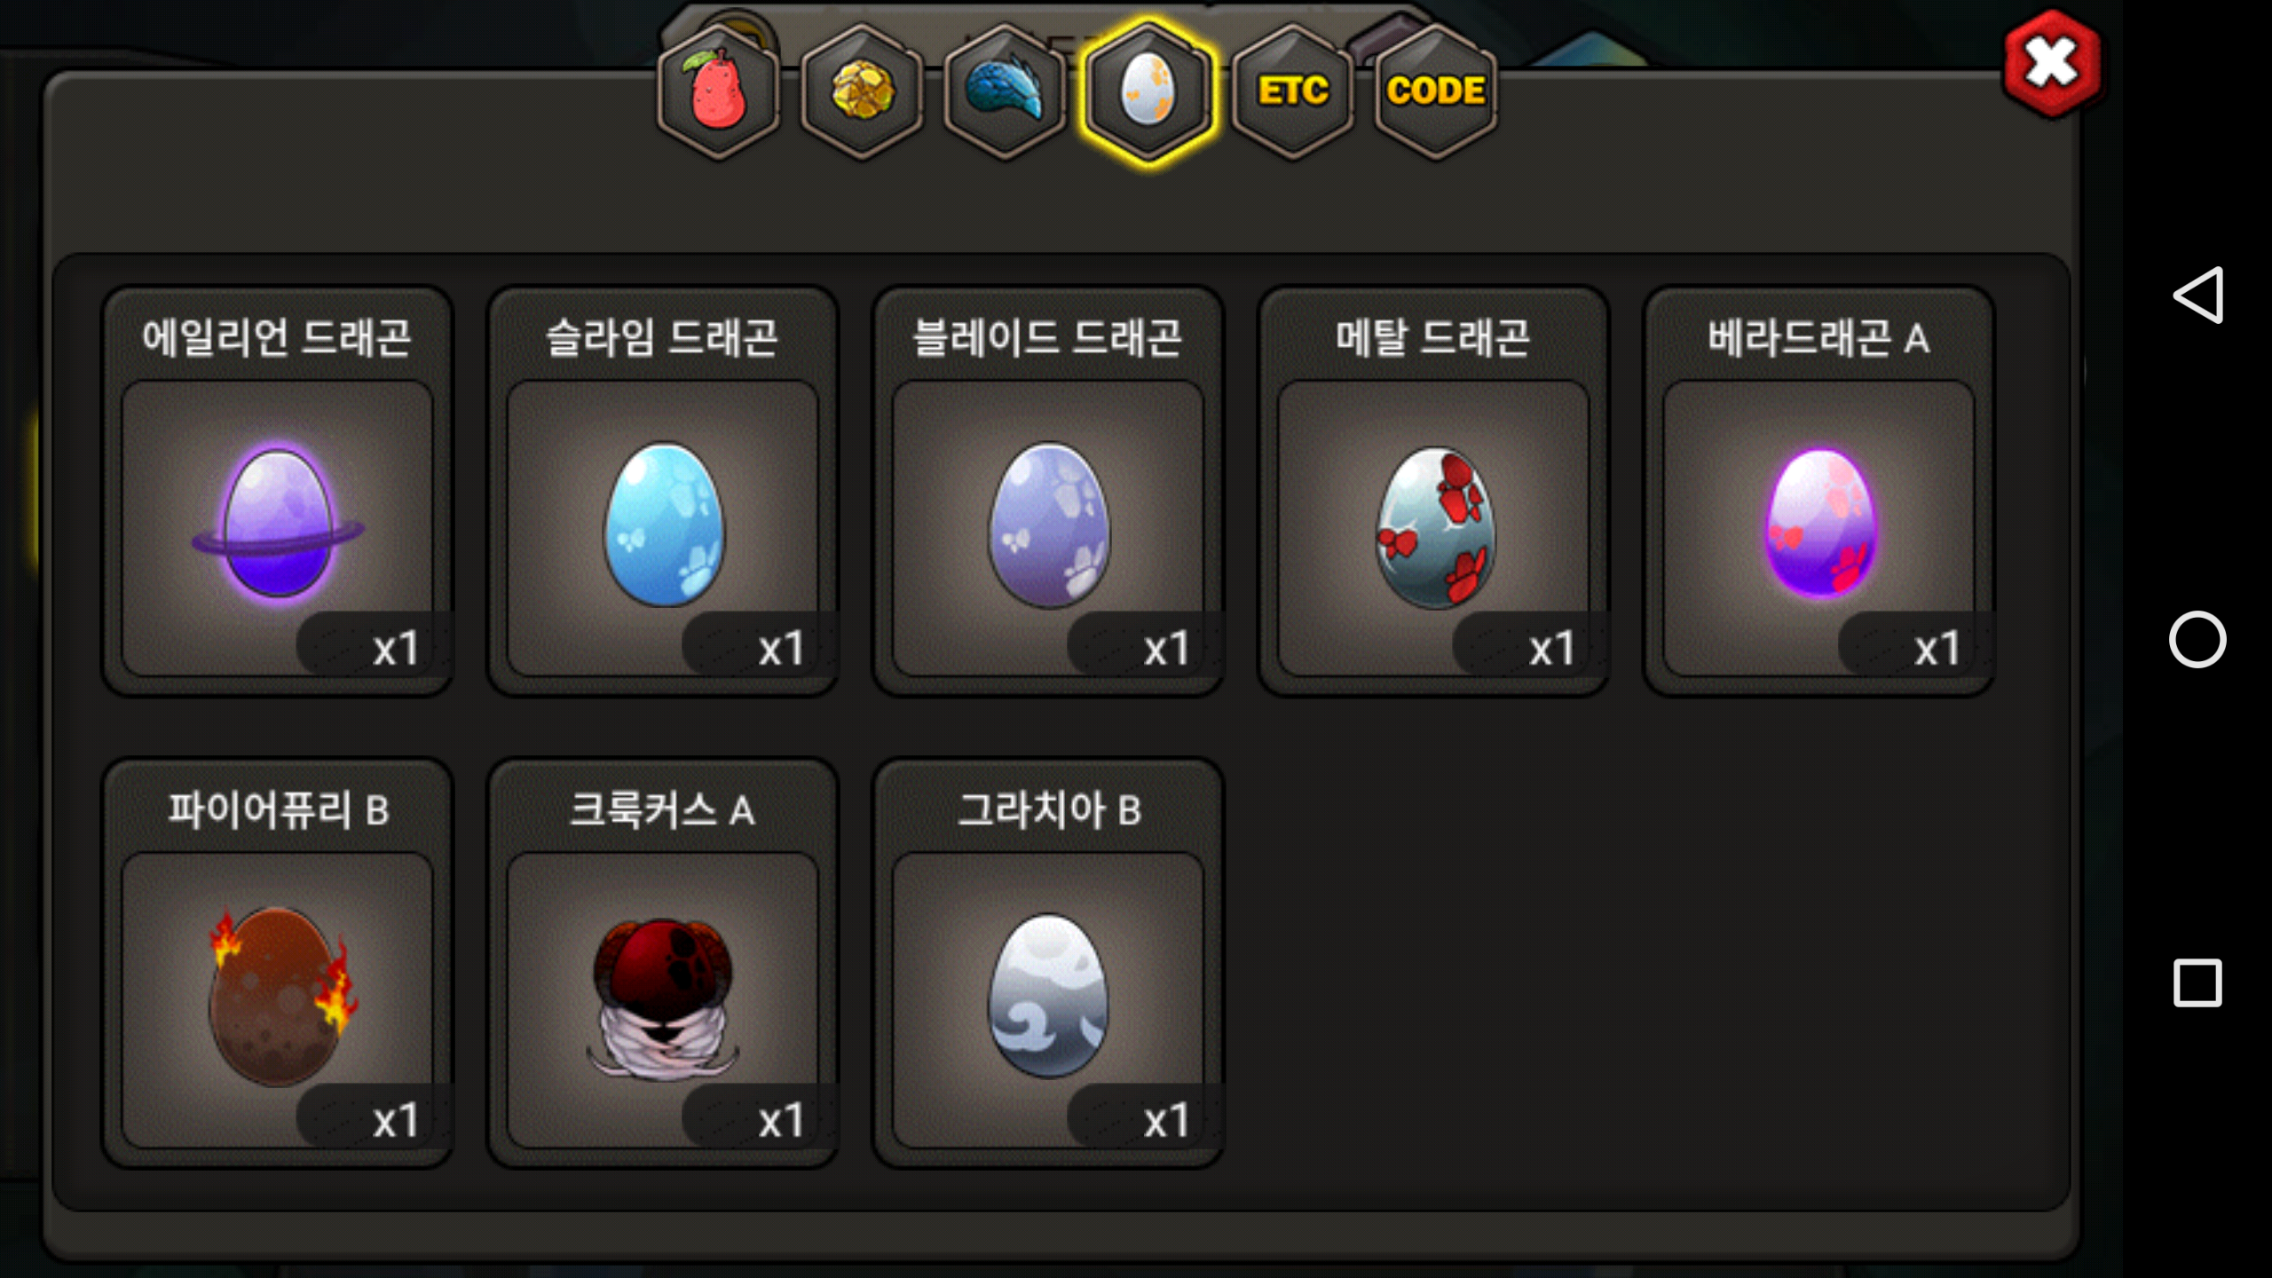Select the highlighted egg tab
Screen dimensions: 2272x1278
coord(1148,92)
